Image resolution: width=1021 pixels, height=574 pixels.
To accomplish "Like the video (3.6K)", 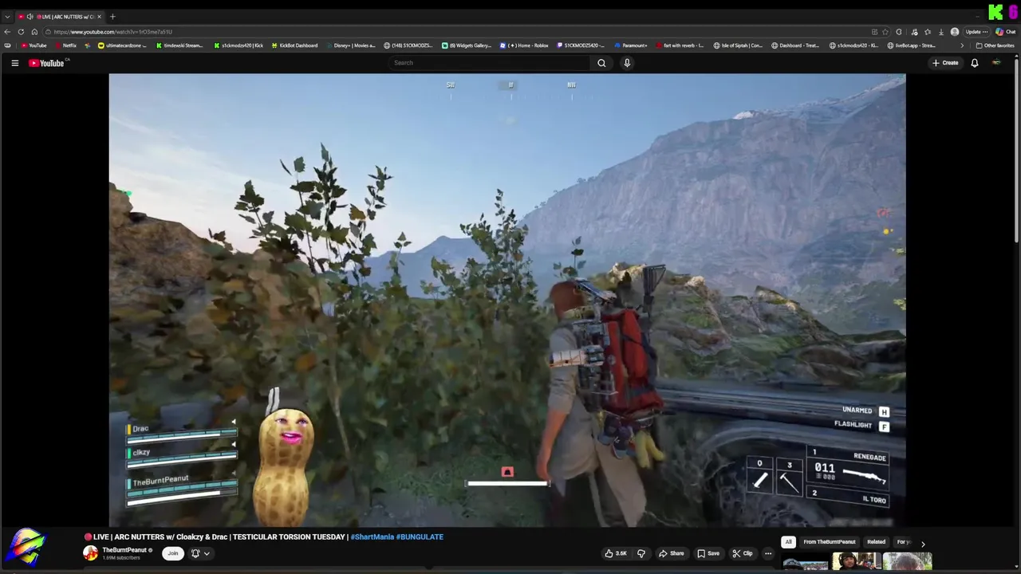I will 616,553.
